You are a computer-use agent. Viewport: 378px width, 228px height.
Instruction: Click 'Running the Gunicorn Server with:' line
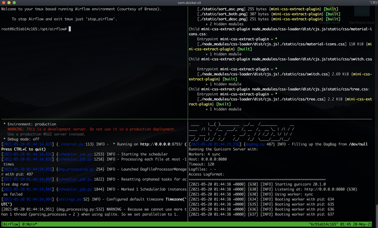(x=223, y=149)
